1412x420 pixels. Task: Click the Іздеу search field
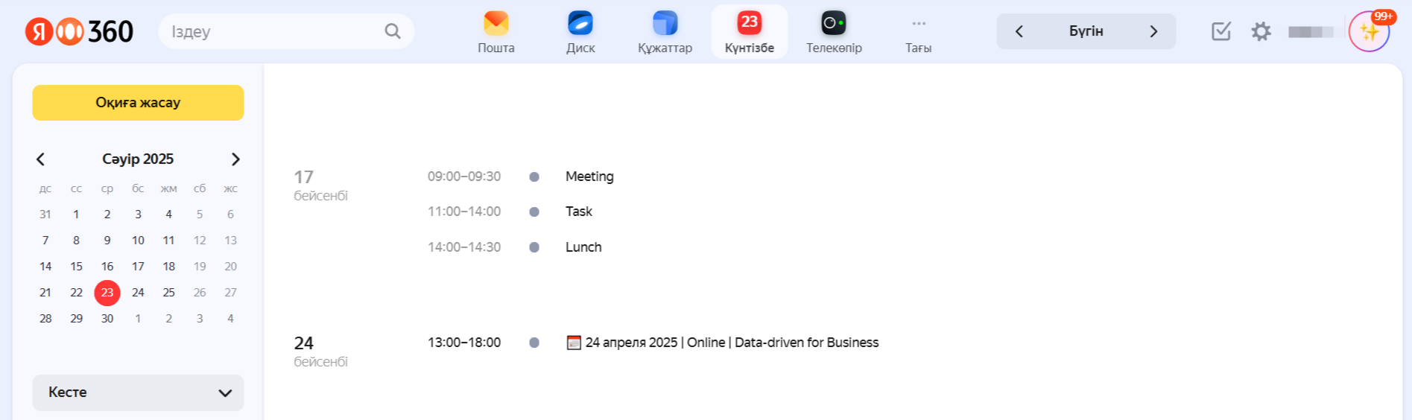pos(272,31)
